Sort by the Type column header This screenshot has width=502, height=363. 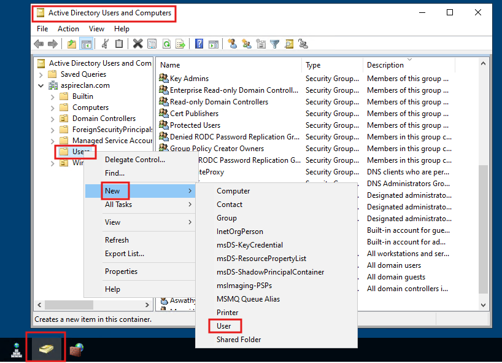(332, 64)
